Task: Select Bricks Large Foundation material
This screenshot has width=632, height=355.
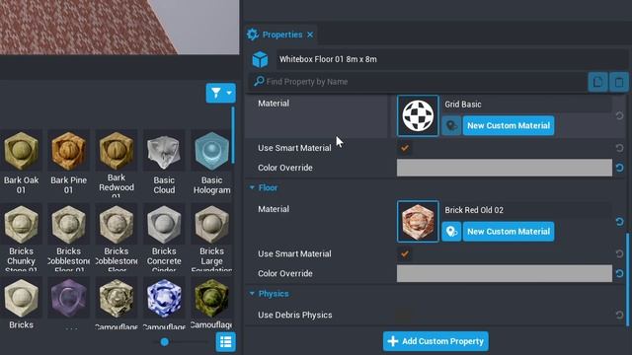Action: coord(211,224)
